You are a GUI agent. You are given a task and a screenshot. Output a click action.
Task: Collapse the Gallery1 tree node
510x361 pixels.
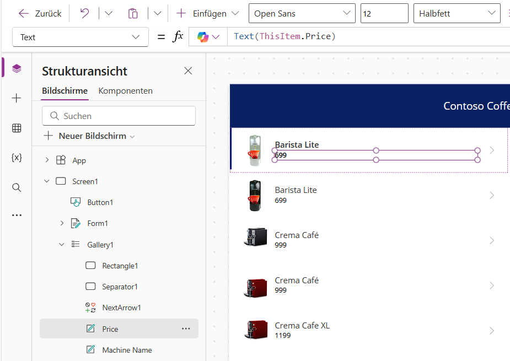61,244
